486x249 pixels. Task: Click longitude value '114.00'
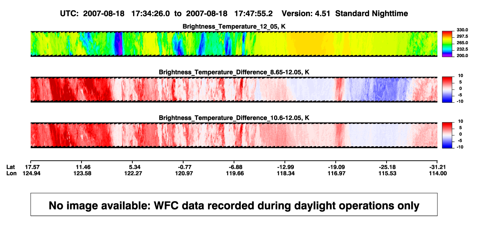click(438, 173)
